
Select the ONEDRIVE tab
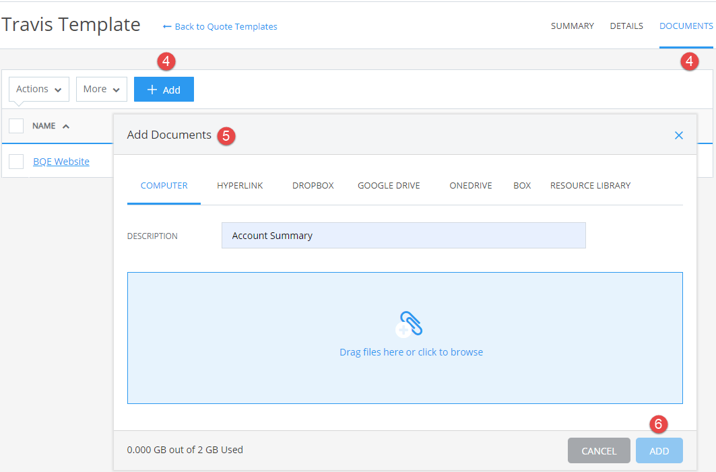pyautogui.click(x=471, y=185)
